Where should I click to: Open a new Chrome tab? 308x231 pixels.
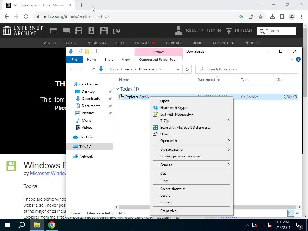[81, 5]
